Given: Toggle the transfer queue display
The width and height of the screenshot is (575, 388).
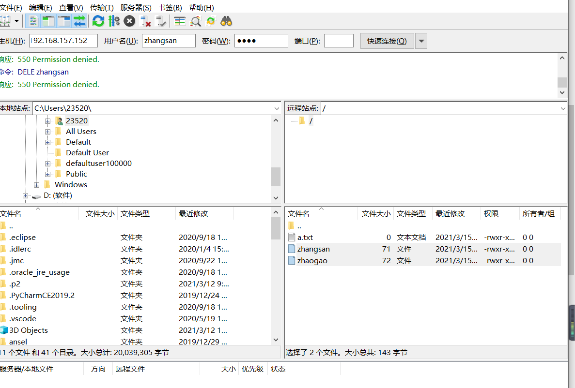Looking at the screenshot, I should 79,21.
